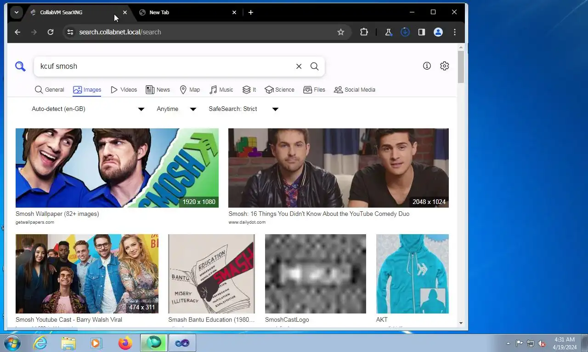
Task: Switch to Science category
Action: pyautogui.click(x=279, y=90)
